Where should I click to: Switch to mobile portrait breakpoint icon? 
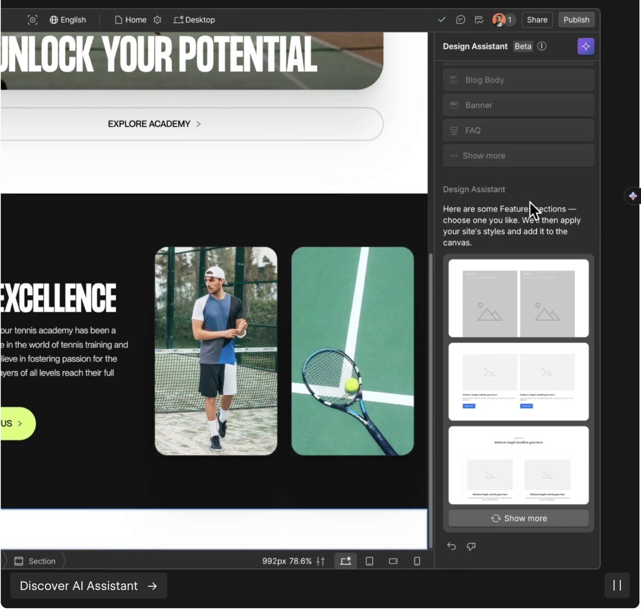(417, 561)
